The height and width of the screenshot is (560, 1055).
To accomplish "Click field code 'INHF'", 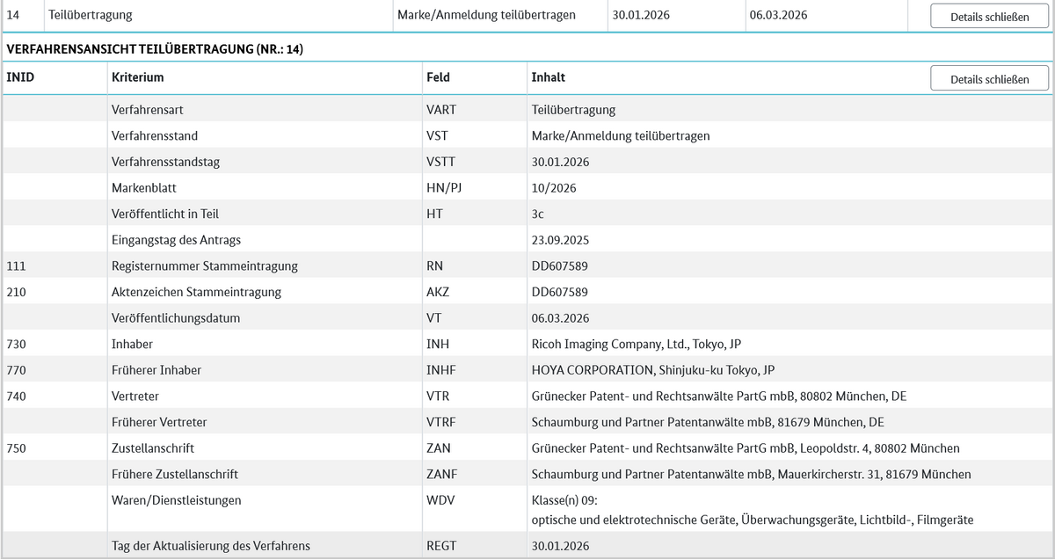I will 440,370.
